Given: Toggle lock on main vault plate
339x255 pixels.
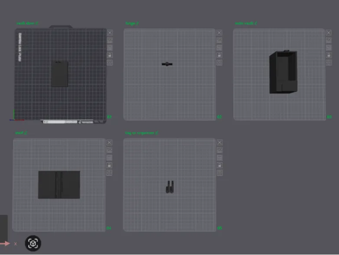Looking at the screenshot, I should [x=329, y=55].
